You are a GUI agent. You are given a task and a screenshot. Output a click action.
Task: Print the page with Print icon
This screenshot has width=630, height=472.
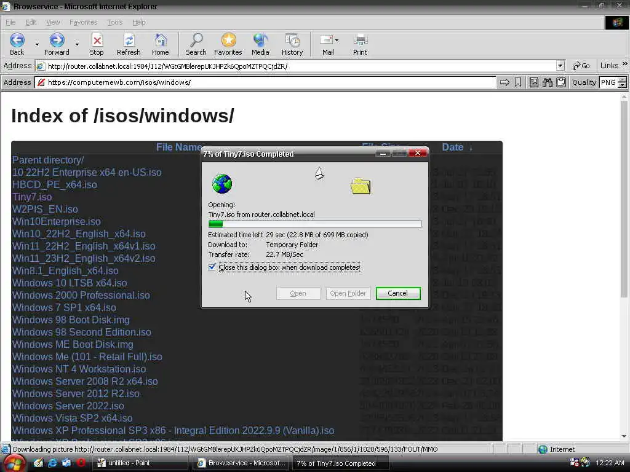360,40
